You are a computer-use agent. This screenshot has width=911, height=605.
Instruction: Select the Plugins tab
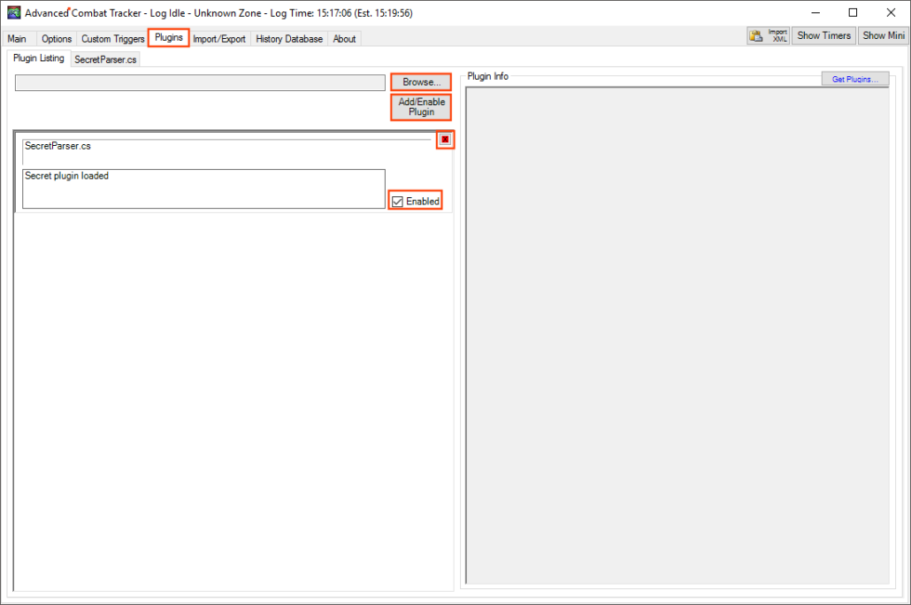168,38
